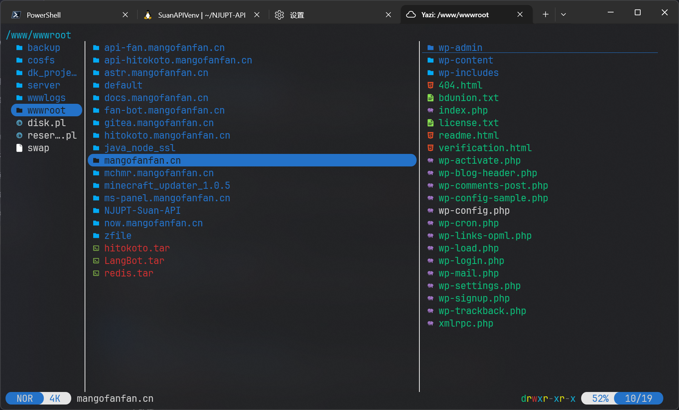Click the redis.tar archive file
The width and height of the screenshot is (679, 410).
[x=128, y=273]
